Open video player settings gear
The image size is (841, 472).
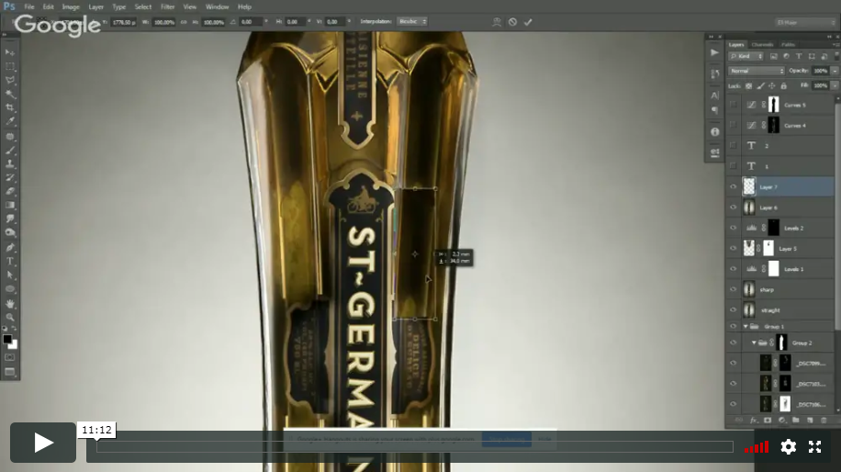coord(788,447)
